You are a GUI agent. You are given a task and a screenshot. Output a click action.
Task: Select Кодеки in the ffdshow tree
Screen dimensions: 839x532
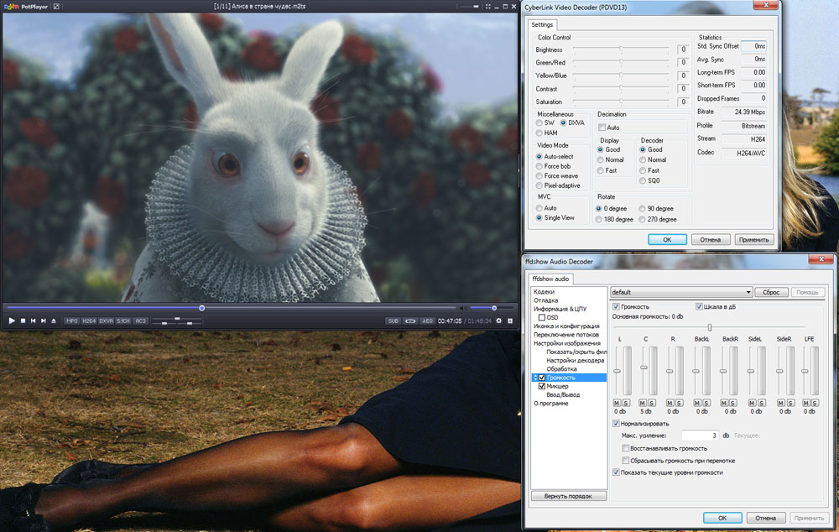[545, 292]
